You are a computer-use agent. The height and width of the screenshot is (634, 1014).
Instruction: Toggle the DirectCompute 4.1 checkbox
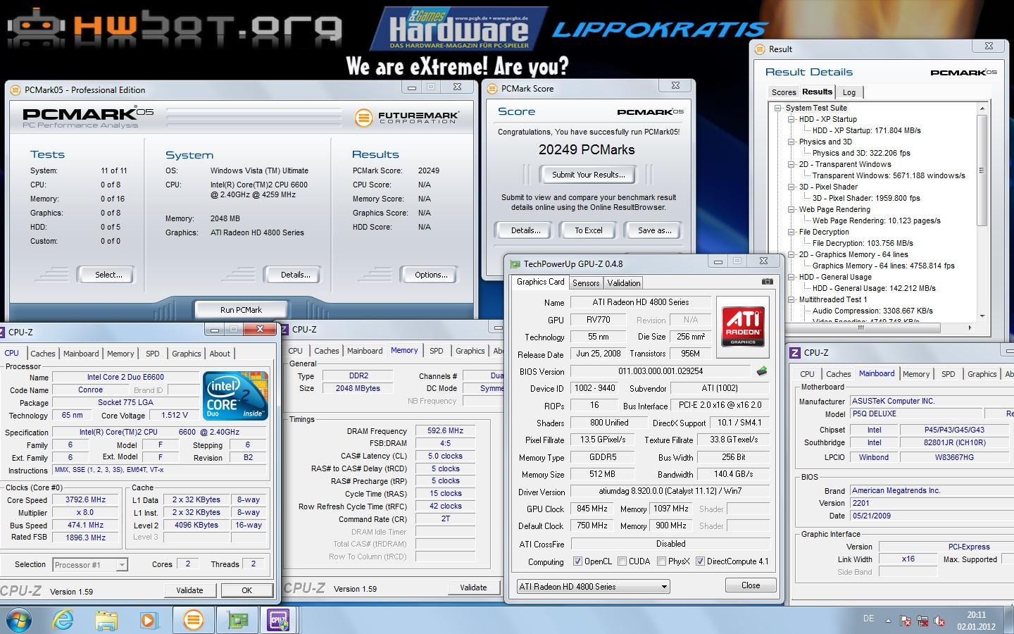tap(700, 561)
